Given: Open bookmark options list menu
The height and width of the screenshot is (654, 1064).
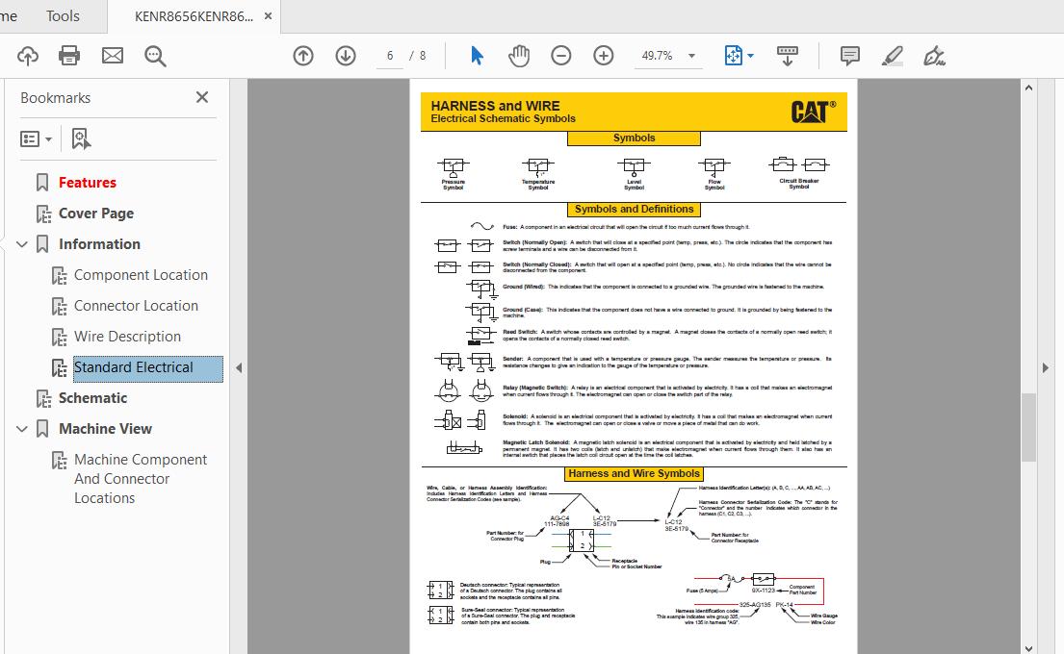Looking at the screenshot, I should point(36,138).
